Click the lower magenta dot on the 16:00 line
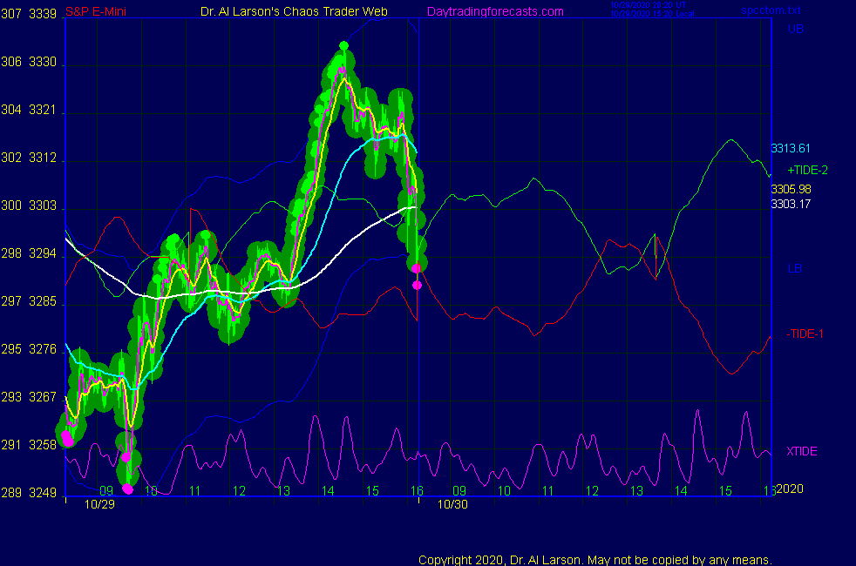This screenshot has height=566, width=856. pos(417,285)
